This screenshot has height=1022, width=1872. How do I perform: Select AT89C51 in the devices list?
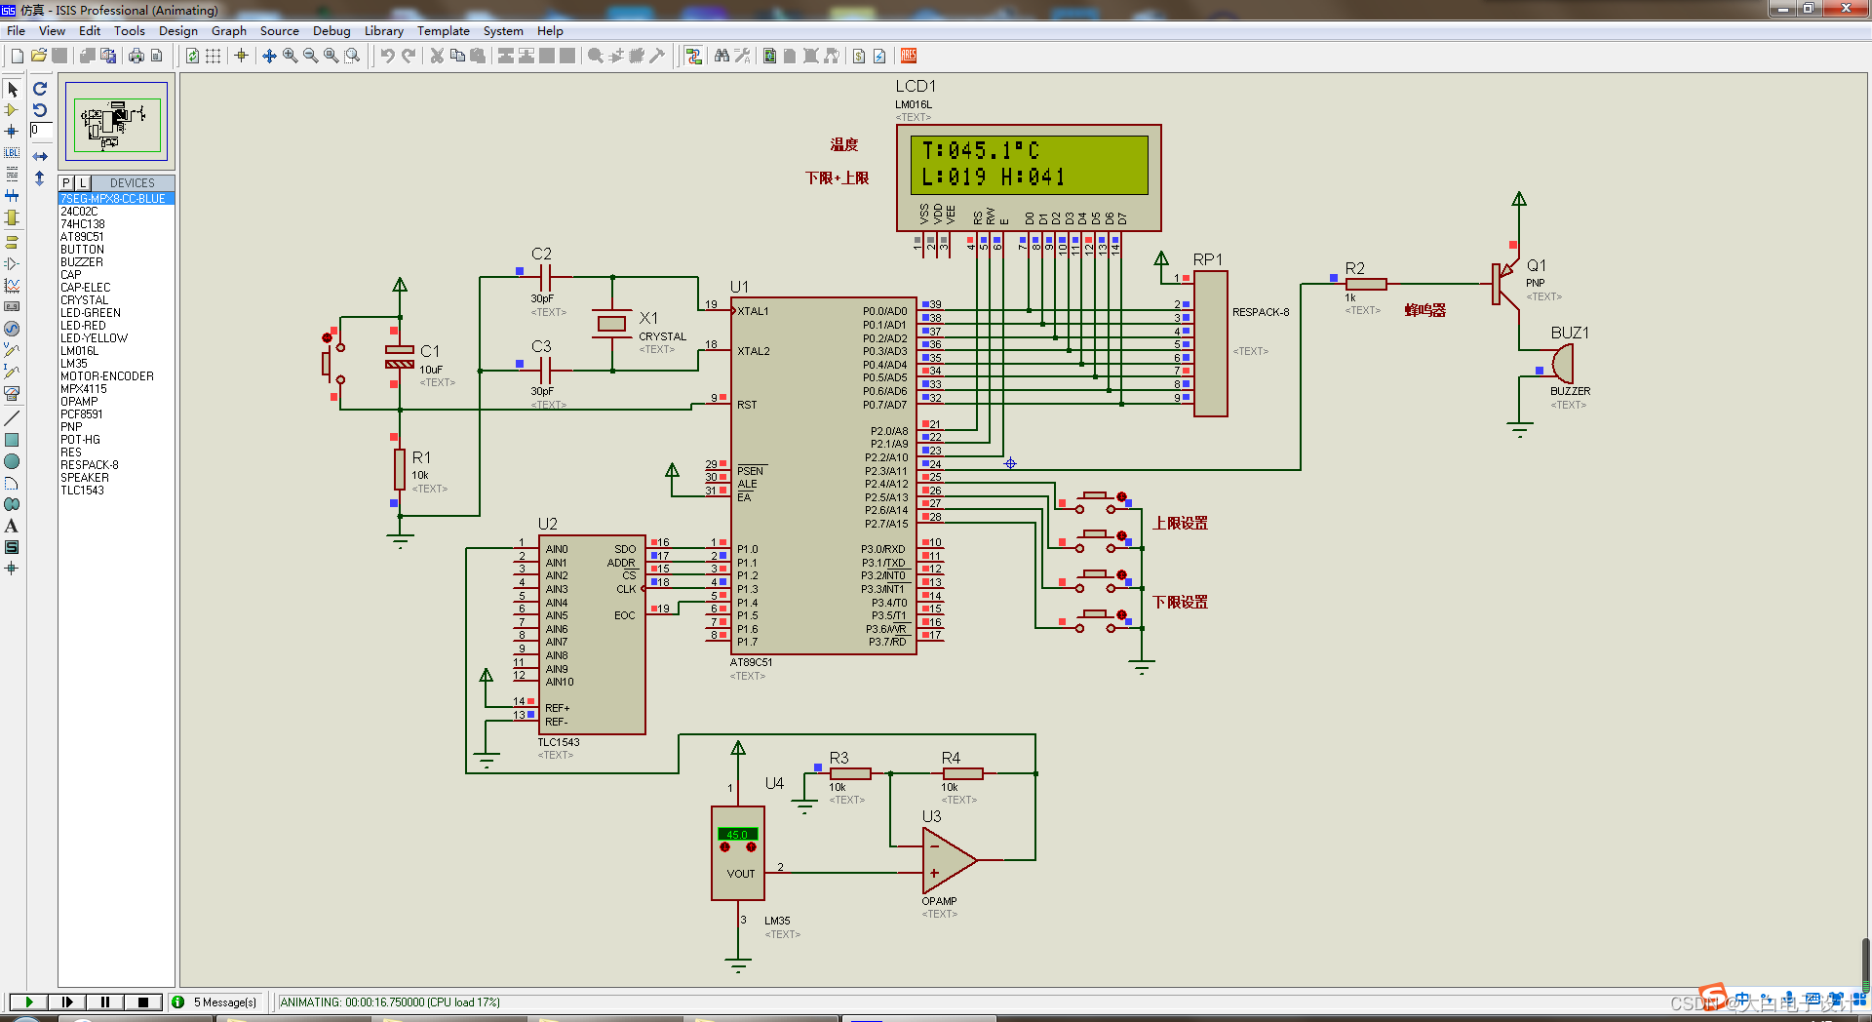click(x=82, y=236)
